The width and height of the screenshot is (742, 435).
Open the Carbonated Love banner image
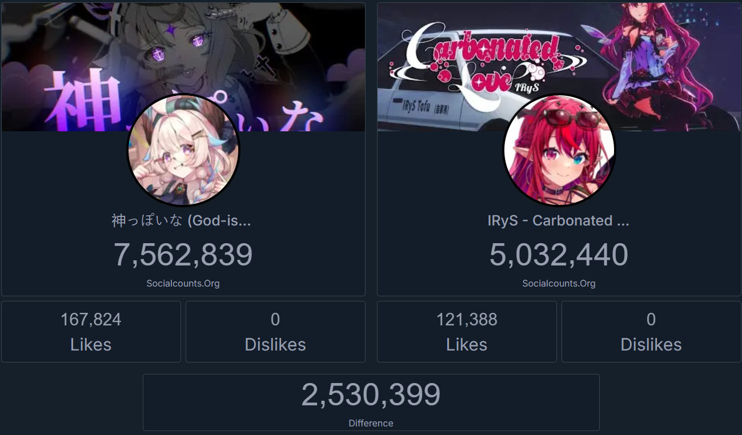point(559,67)
